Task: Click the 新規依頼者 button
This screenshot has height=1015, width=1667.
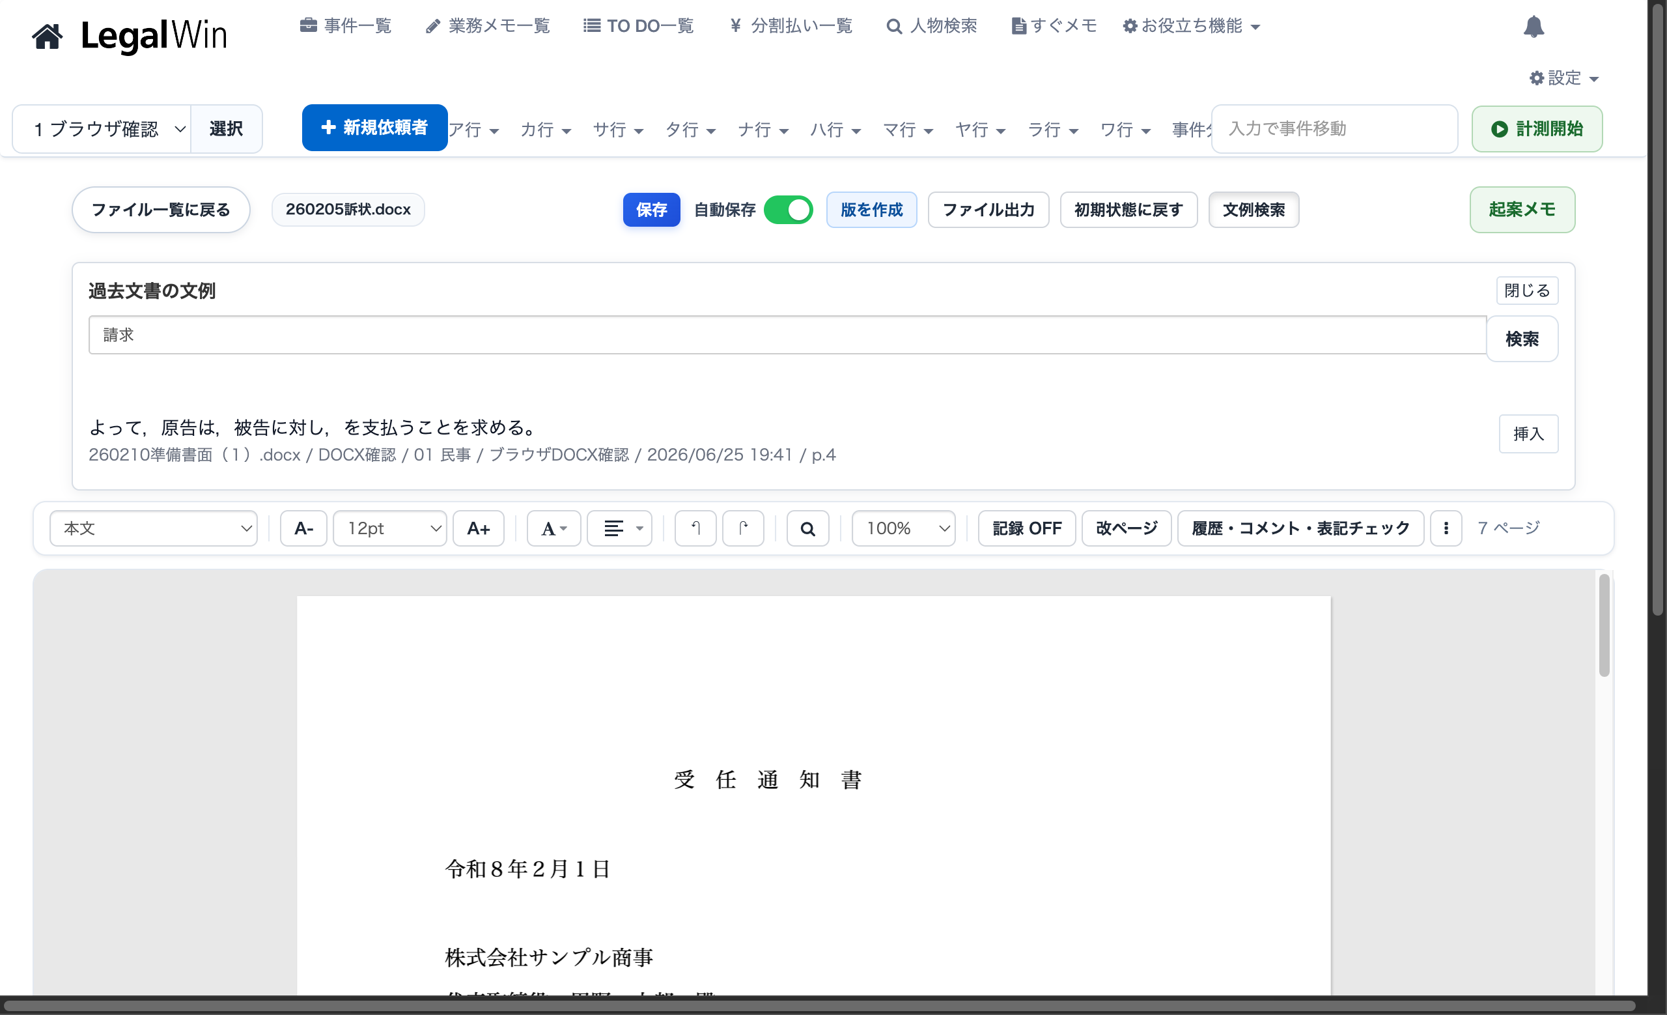Action: click(x=374, y=127)
